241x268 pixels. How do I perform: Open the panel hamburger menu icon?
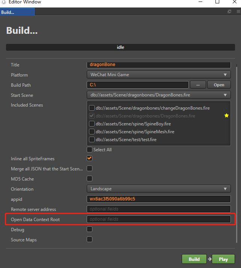click(x=237, y=12)
